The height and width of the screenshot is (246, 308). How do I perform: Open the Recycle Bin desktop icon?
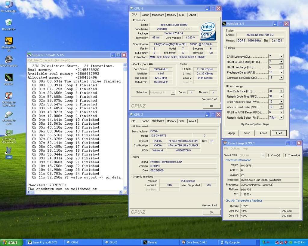tap(9, 25)
